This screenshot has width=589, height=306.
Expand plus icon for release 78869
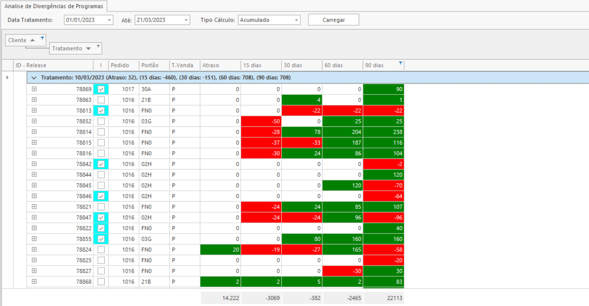(x=34, y=89)
